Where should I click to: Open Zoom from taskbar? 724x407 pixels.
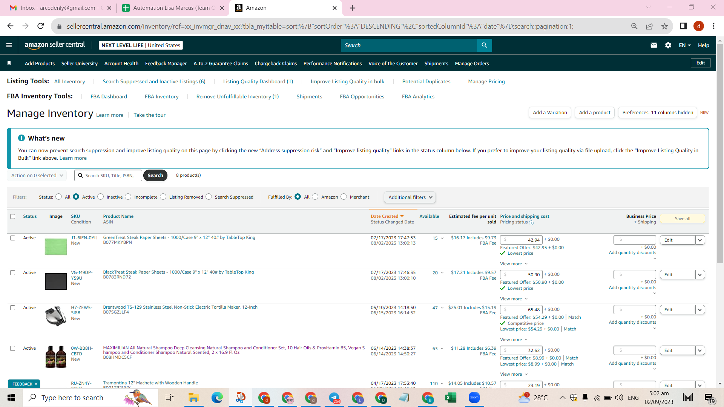pyautogui.click(x=474, y=398)
